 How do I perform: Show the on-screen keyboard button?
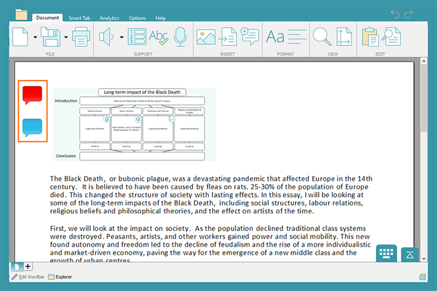pyautogui.click(x=387, y=253)
